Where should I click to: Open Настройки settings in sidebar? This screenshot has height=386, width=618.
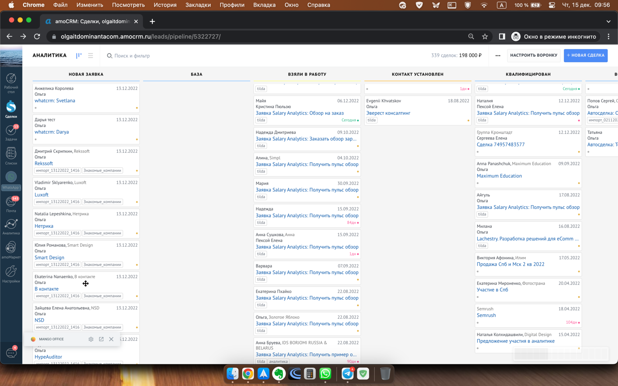pyautogui.click(x=11, y=274)
